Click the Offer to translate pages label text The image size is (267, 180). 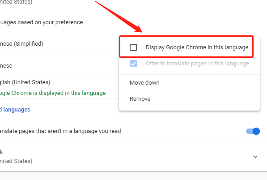[197, 64]
